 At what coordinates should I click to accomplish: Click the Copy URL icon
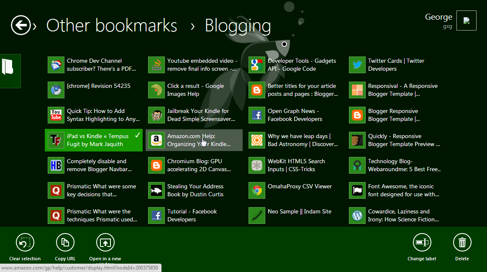pyautogui.click(x=65, y=243)
